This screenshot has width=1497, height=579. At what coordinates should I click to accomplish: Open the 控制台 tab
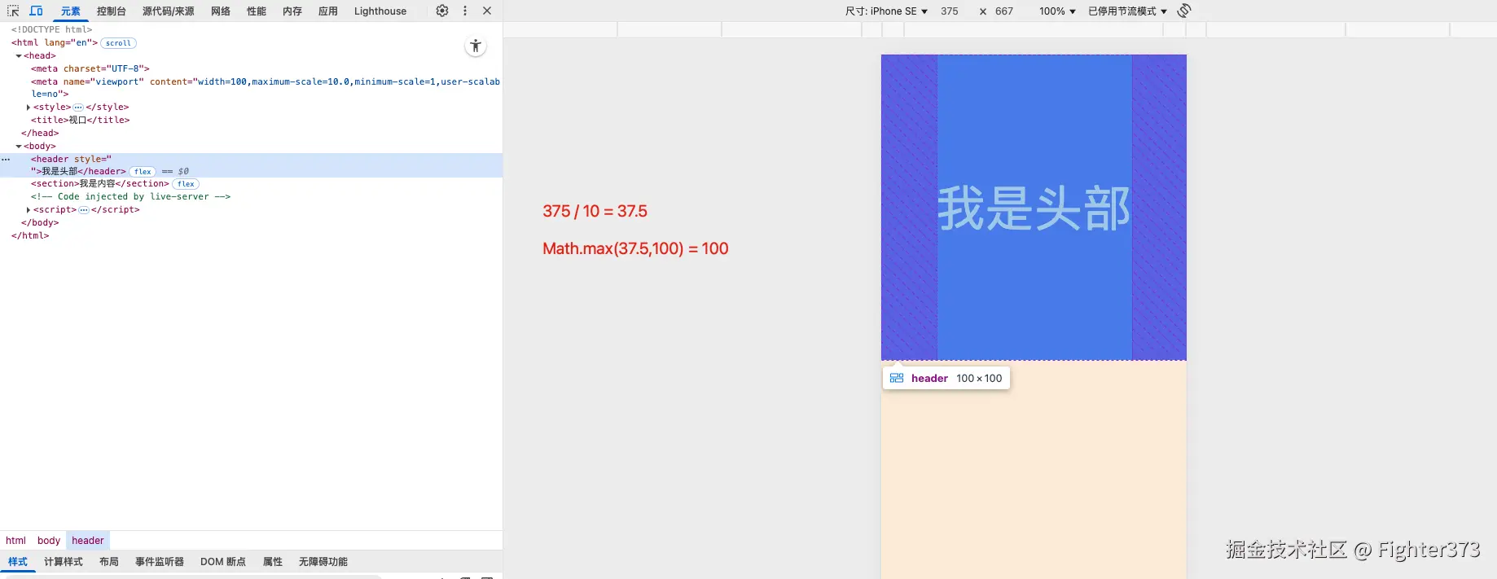tap(111, 11)
